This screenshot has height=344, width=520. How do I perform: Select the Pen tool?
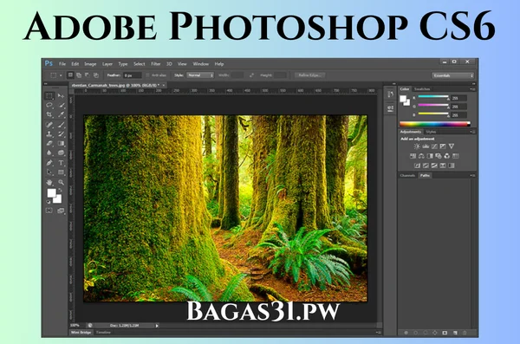pyautogui.click(x=49, y=163)
